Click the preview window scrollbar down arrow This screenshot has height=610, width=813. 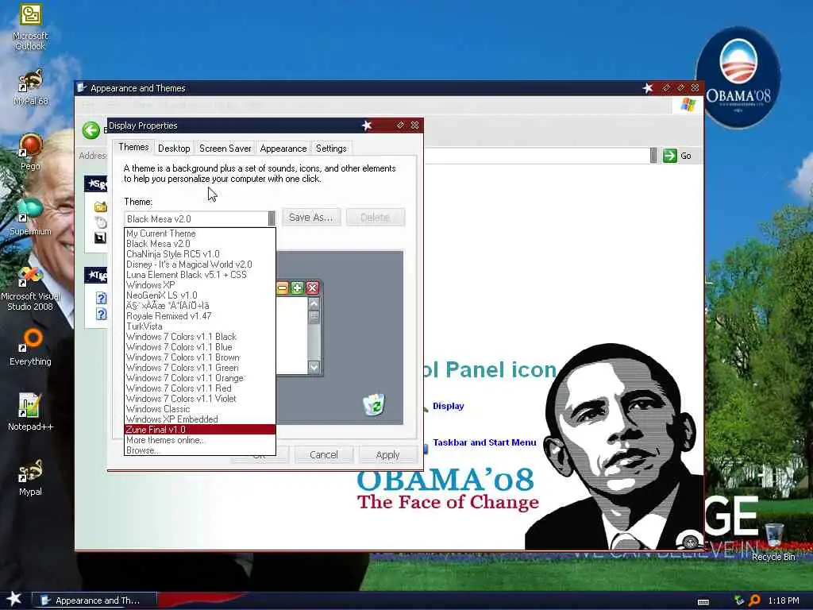point(314,367)
